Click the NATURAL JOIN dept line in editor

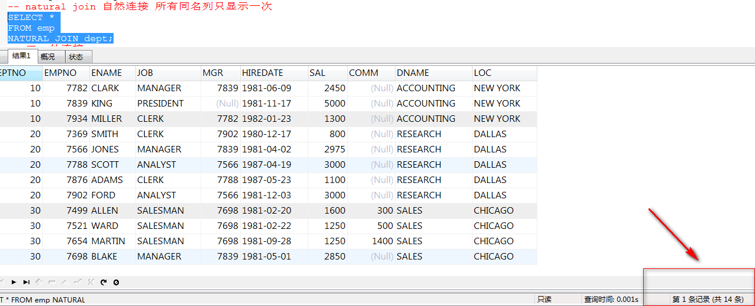[x=60, y=39]
